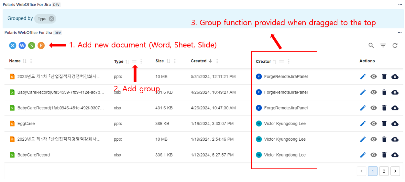The height and width of the screenshot is (182, 405).
Task: Download the 336.1 KB BabyCareRecord file
Action: pyautogui.click(x=395, y=155)
